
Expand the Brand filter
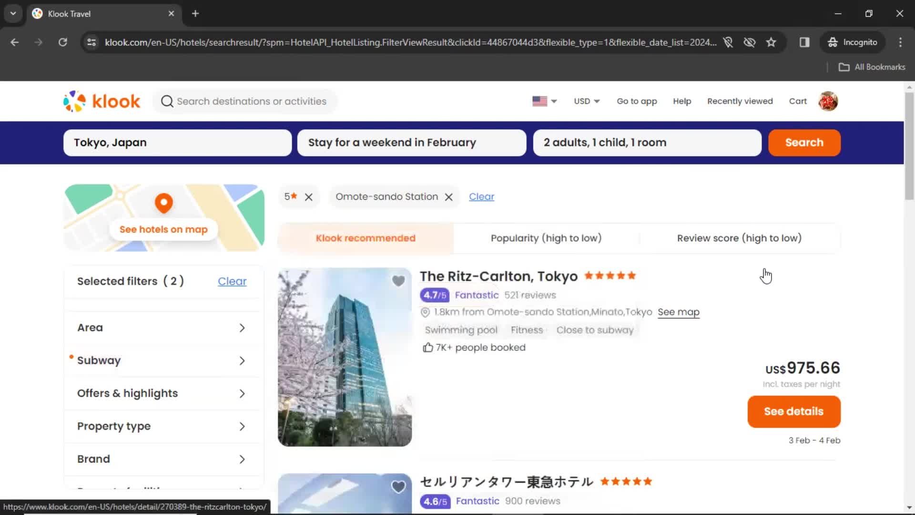click(x=162, y=459)
